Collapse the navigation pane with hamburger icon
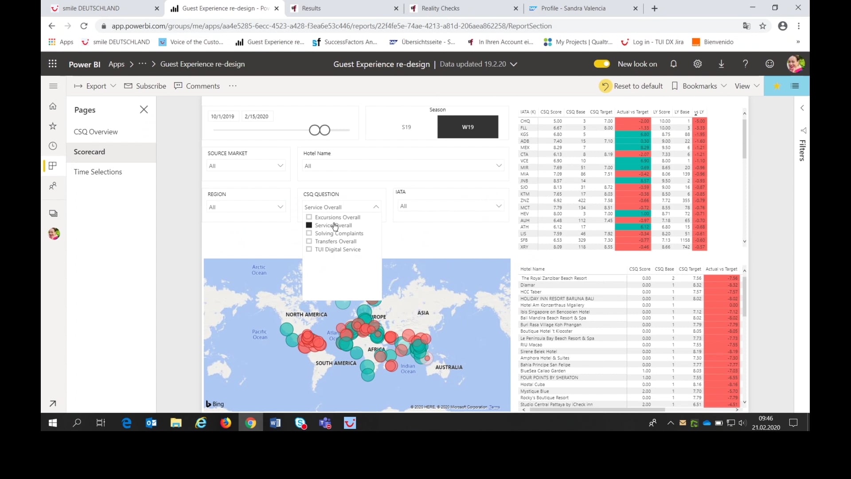 53,86
